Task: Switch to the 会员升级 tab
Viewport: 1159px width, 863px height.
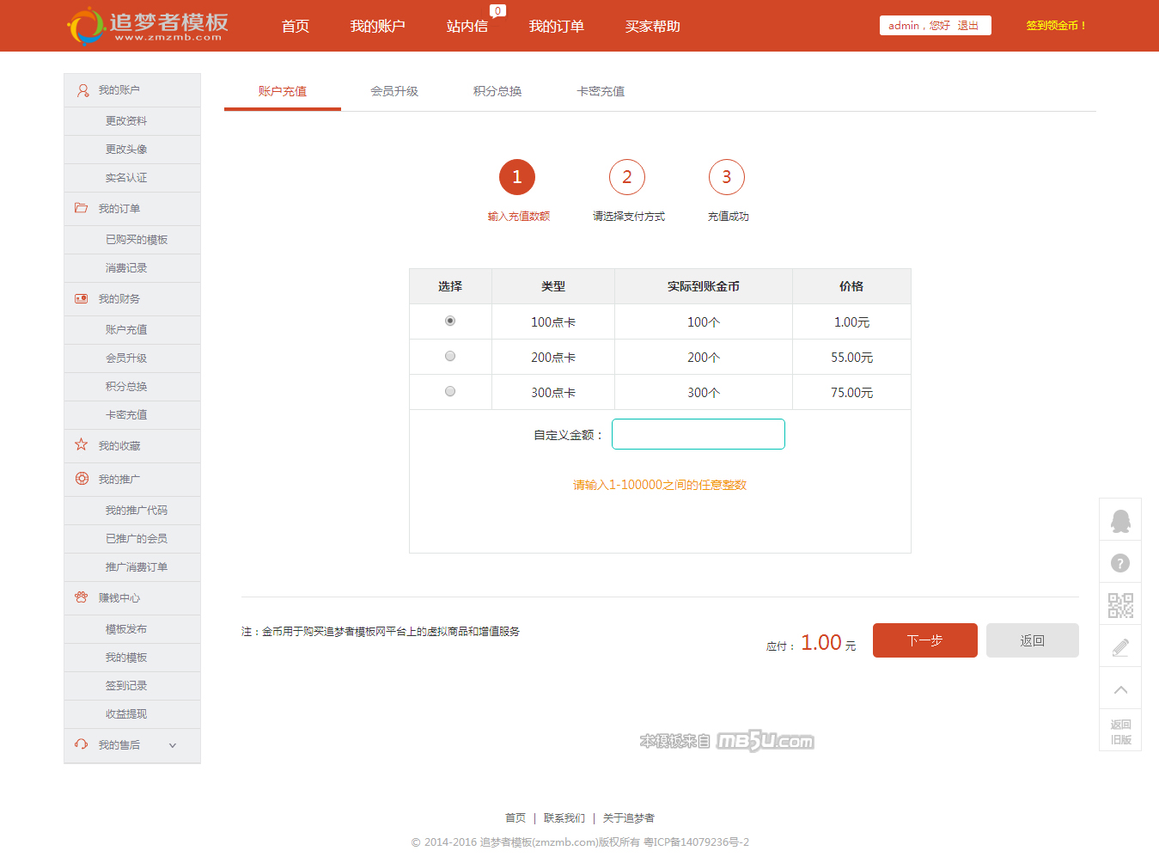Action: [x=394, y=91]
